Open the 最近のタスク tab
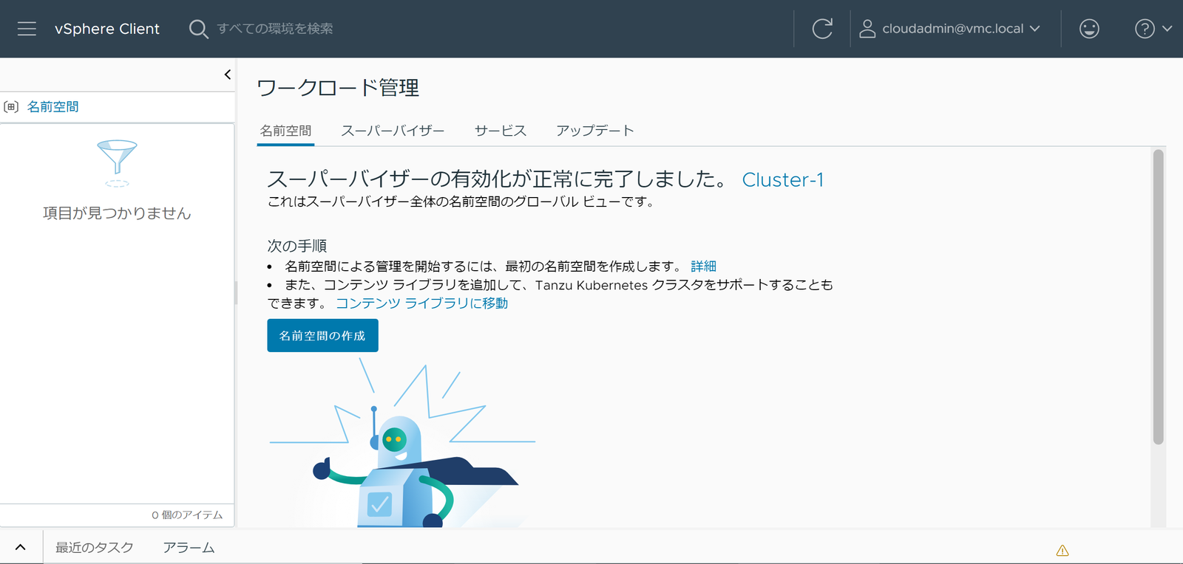1183x564 pixels. (x=95, y=547)
